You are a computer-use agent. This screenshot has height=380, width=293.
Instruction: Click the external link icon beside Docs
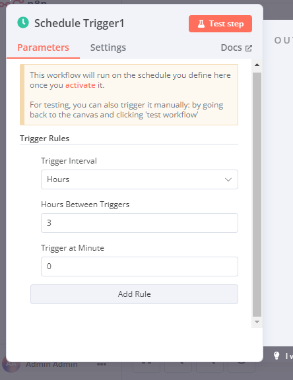click(x=249, y=48)
